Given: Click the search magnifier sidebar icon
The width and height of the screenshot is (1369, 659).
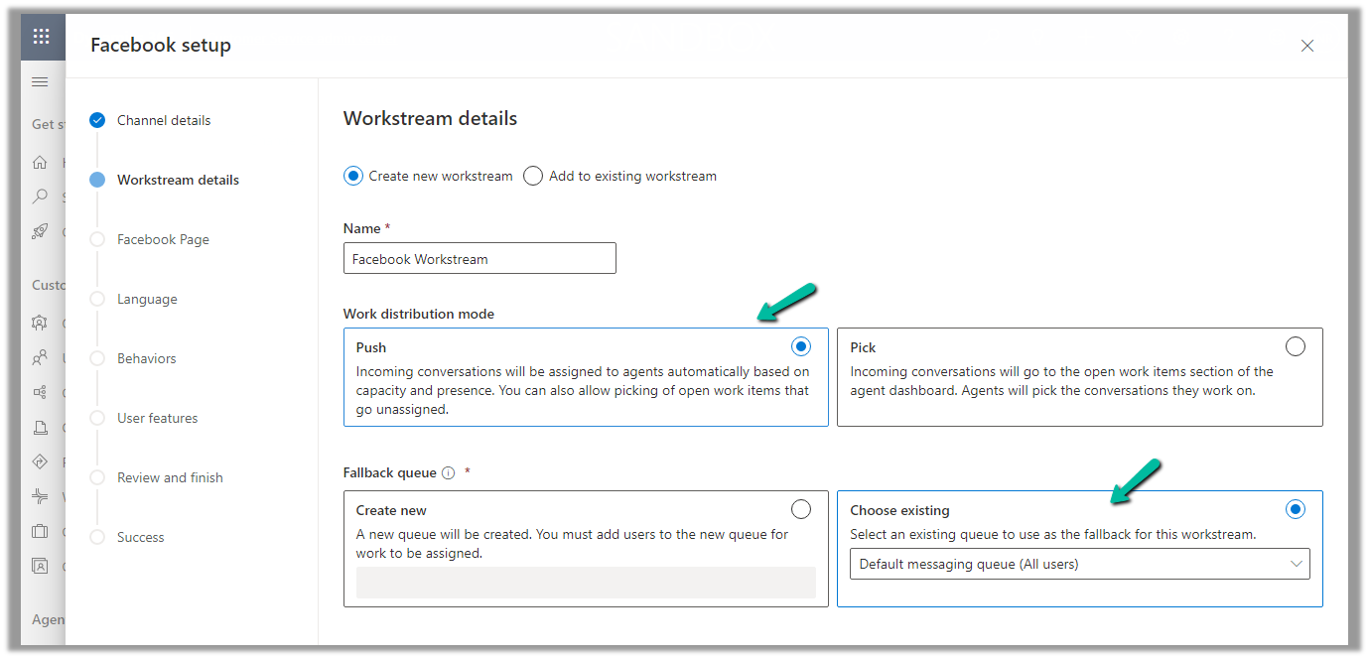Looking at the screenshot, I should [40, 197].
